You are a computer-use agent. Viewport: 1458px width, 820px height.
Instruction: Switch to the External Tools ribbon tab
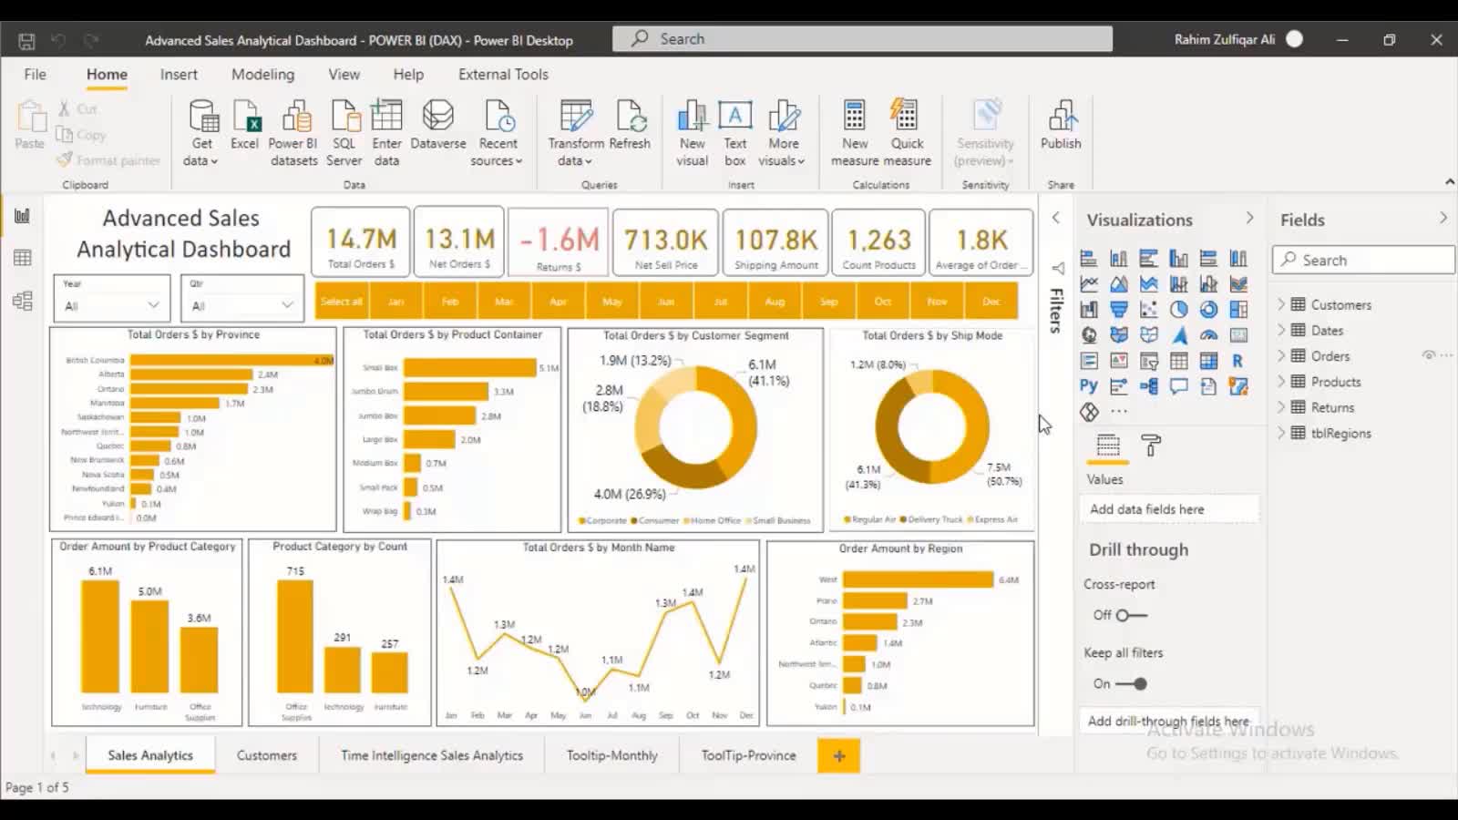coord(503,75)
